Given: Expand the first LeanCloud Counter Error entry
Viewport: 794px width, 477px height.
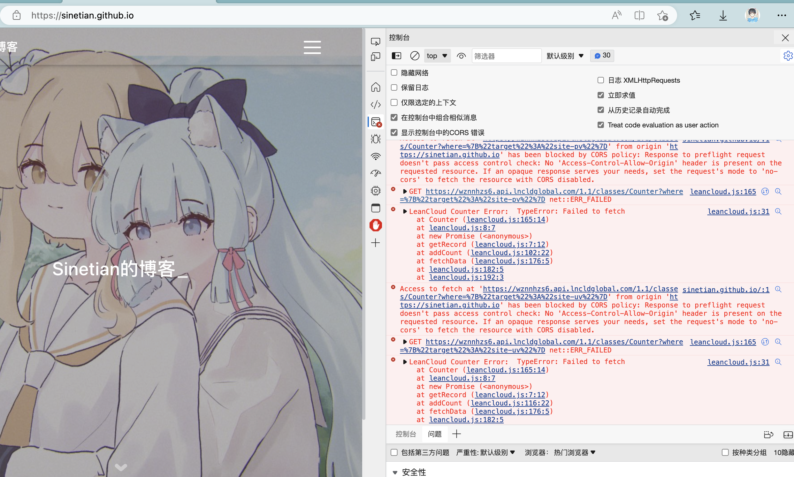Looking at the screenshot, I should [405, 211].
